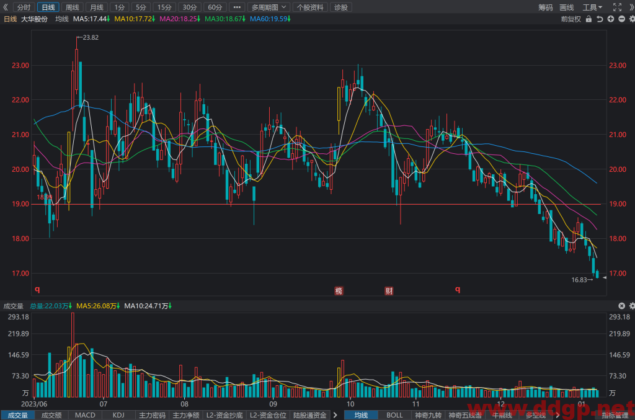Screen dimensions: 635x420
Task: Close the volume indicator panel
Action: 621,306
